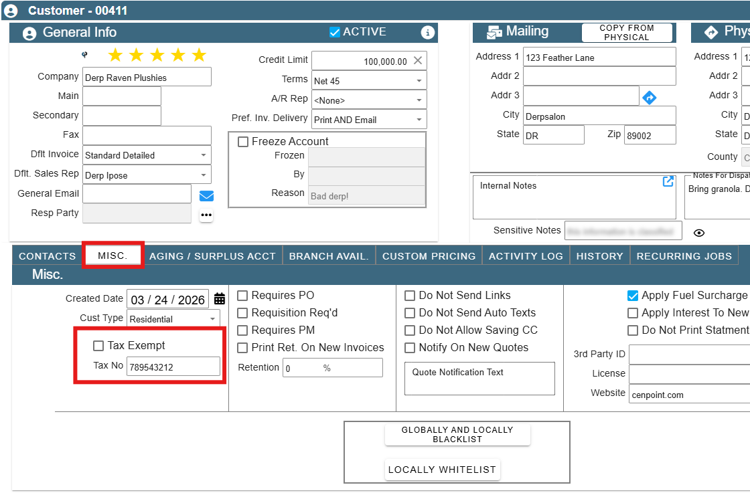Open the Dflt Invoice Standard Detailed dropdown

click(x=147, y=155)
